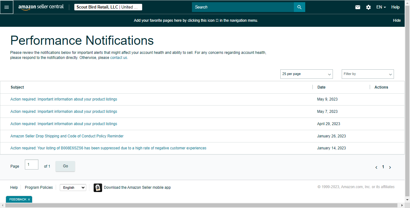This screenshot has width=410, height=208.
Task: Open the English language selector in footer
Action: coord(73,188)
